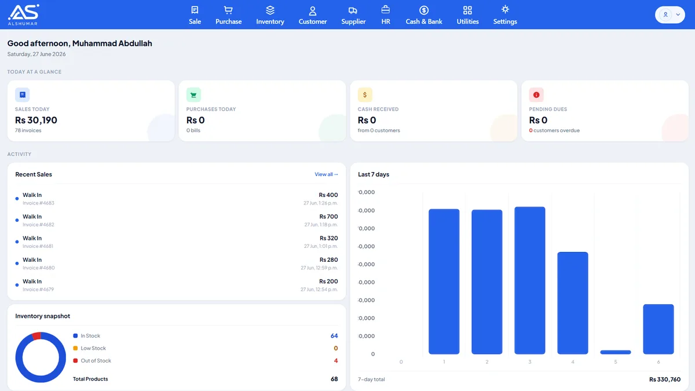
Task: Click the user avatar icon
Action: click(x=665, y=14)
